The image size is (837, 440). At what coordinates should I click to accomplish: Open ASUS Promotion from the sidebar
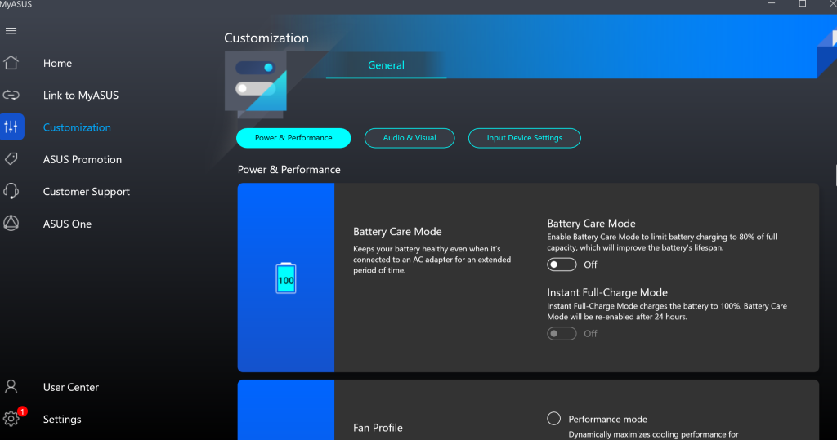click(82, 159)
